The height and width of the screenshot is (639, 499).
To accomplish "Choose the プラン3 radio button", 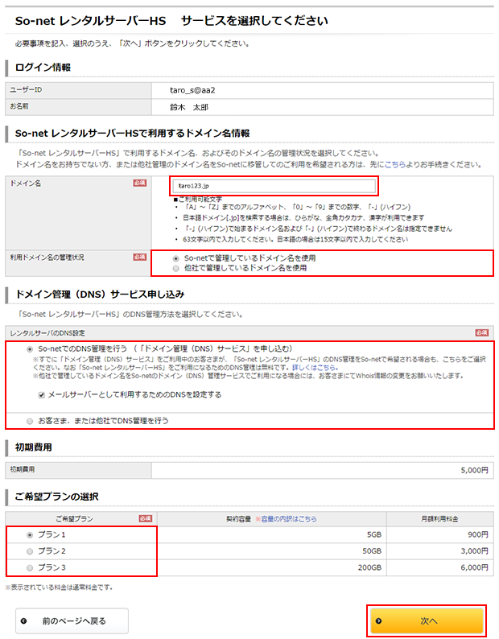I will pyautogui.click(x=31, y=568).
